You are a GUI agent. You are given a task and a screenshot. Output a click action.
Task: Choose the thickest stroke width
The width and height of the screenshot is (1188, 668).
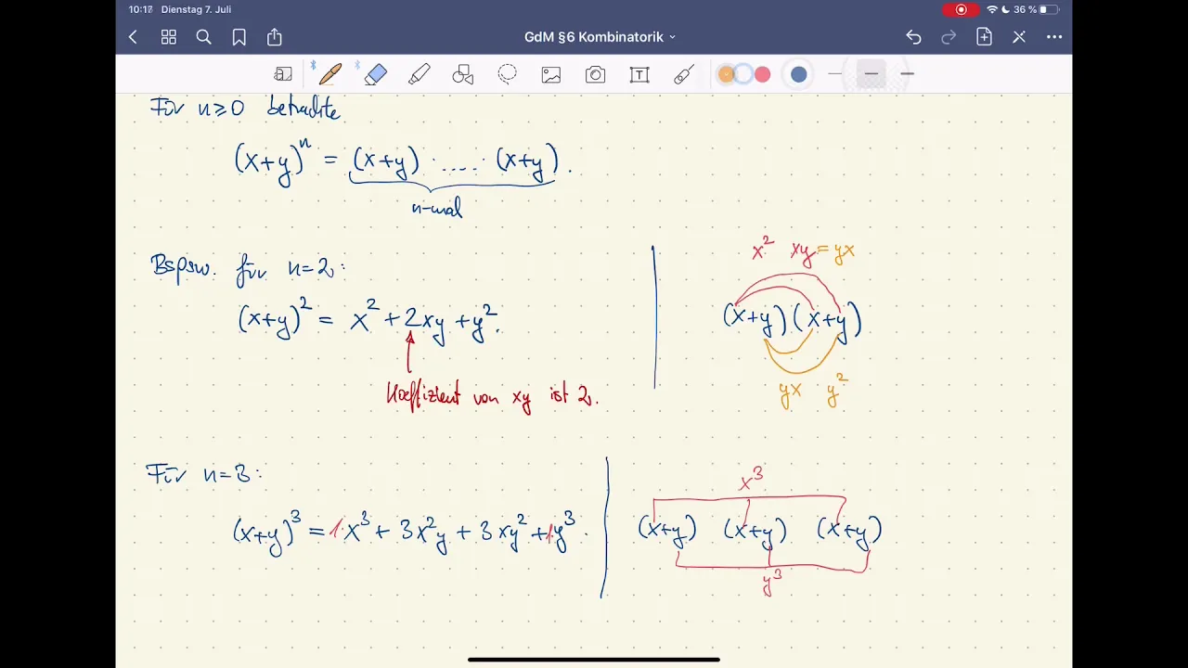pos(907,73)
